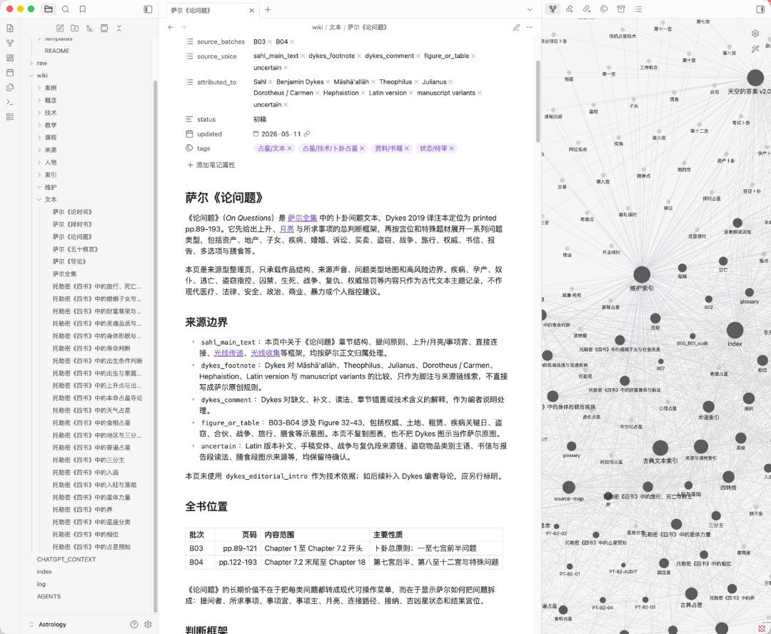
Task: Open the quick switcher ribbon icon
Action: click(x=10, y=29)
